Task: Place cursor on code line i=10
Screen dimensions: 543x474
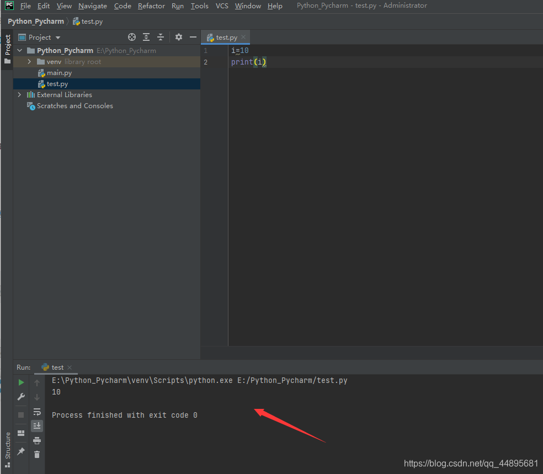Action: pos(240,51)
